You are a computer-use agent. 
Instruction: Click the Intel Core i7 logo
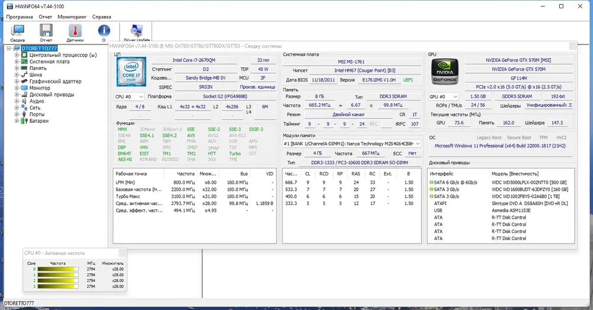131,72
